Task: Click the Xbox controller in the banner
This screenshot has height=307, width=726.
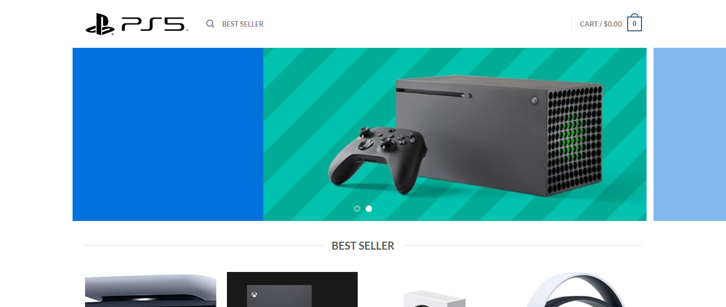Action: [378, 158]
